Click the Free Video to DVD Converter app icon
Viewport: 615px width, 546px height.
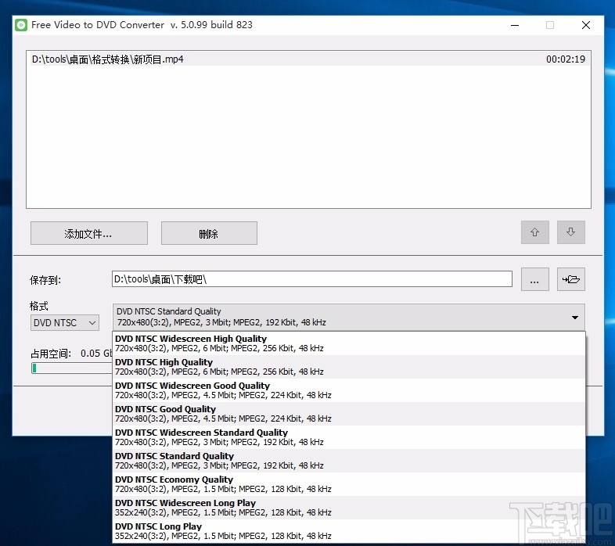point(21,25)
